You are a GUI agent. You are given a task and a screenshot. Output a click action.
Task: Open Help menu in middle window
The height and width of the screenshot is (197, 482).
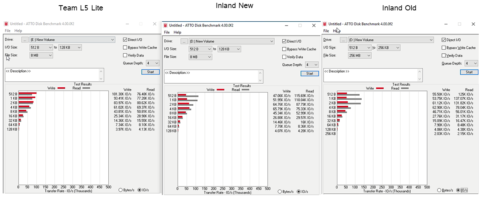tap(177, 32)
